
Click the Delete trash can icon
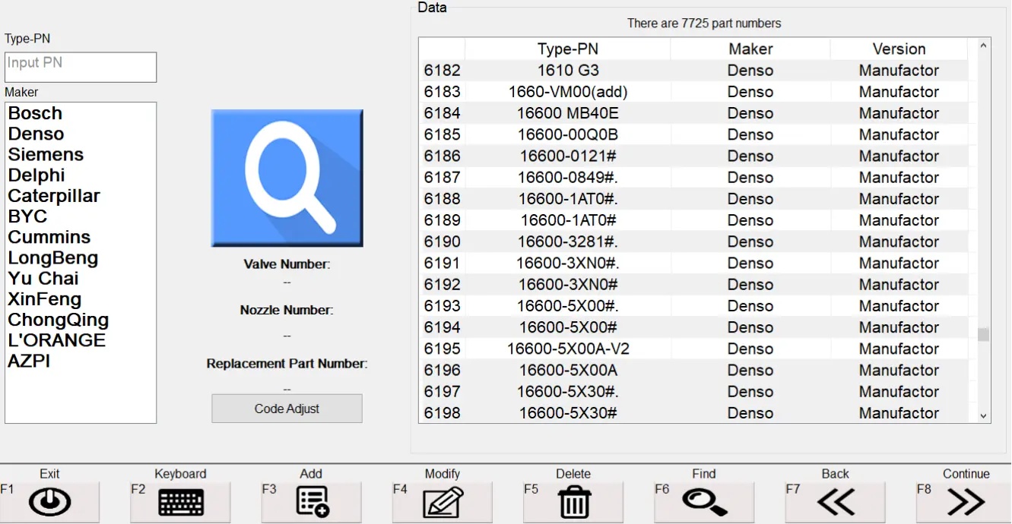573,502
